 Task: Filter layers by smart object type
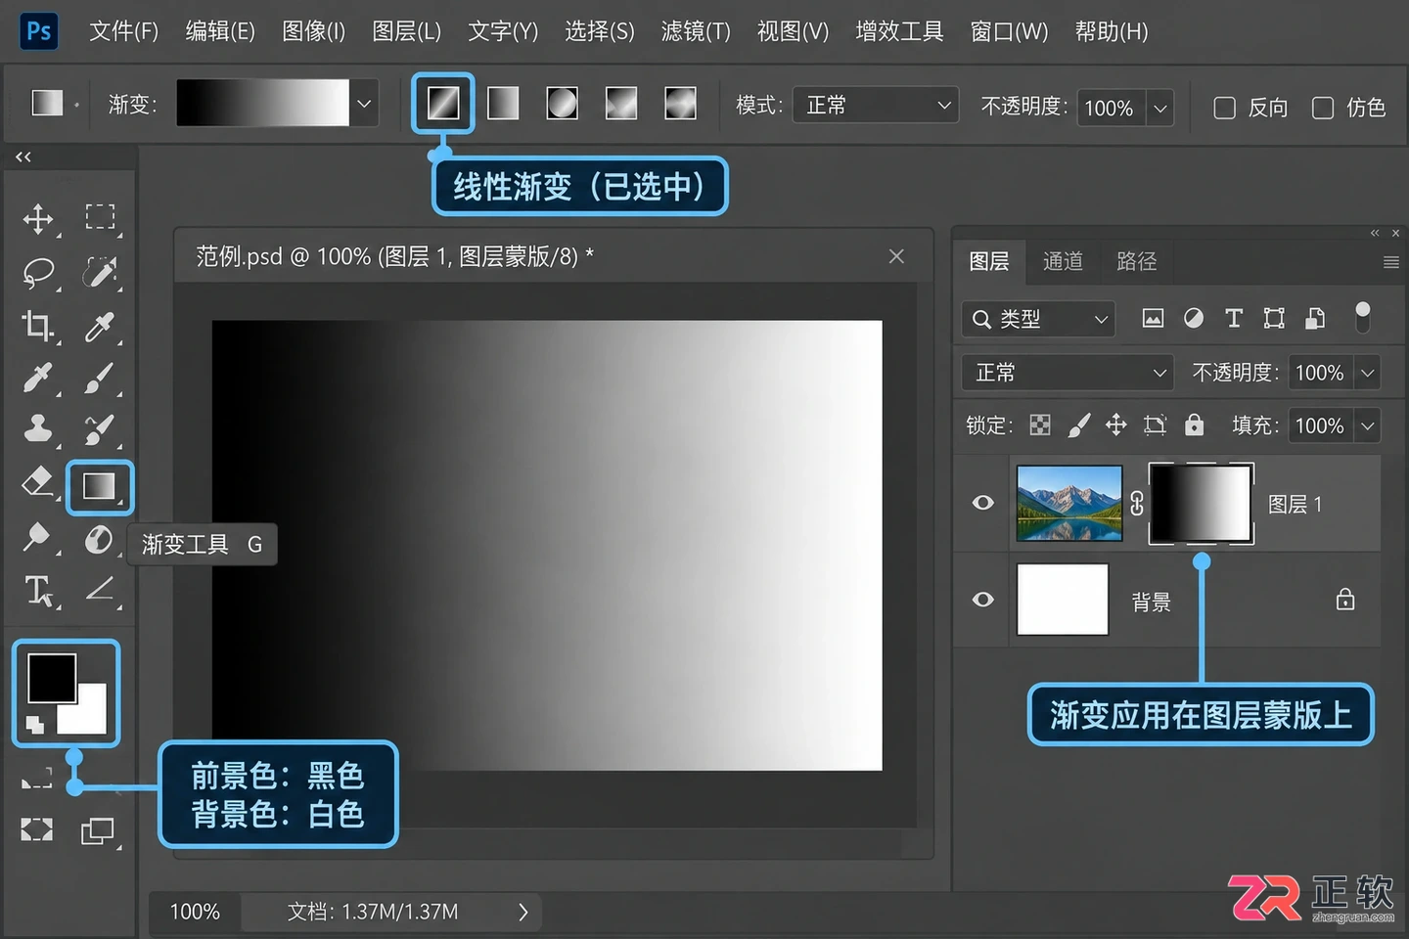pyautogui.click(x=1315, y=318)
